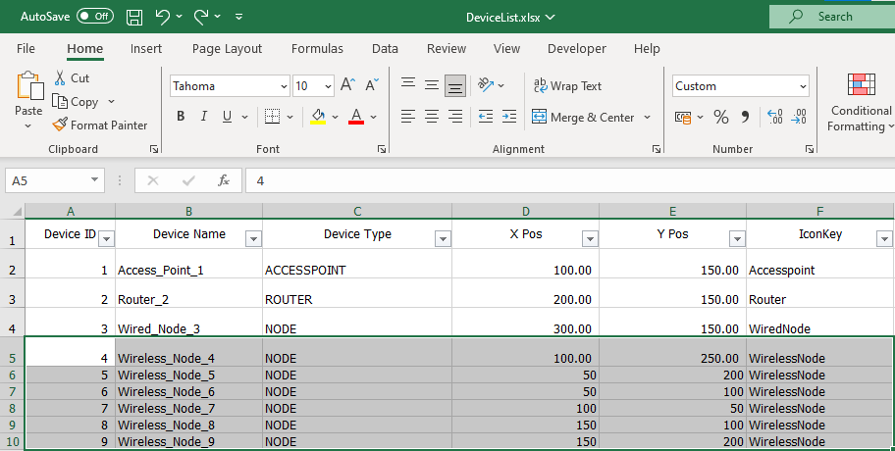Click the Save icon in title bar

click(134, 17)
